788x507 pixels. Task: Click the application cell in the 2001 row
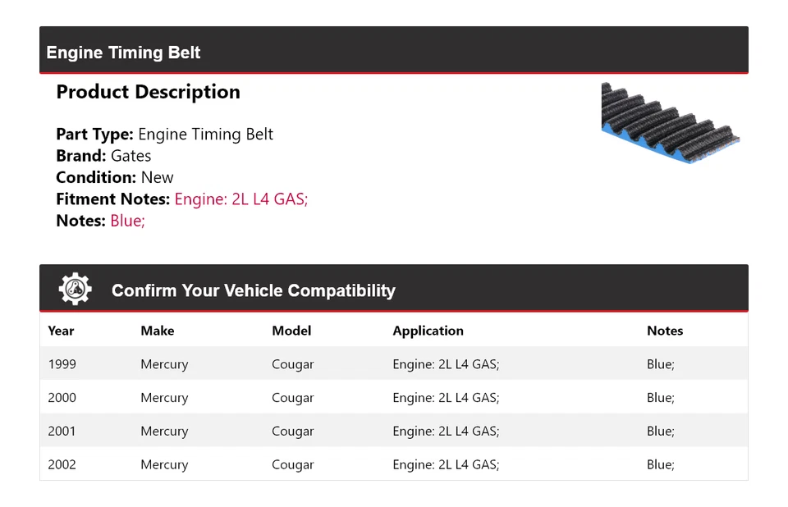(x=446, y=431)
